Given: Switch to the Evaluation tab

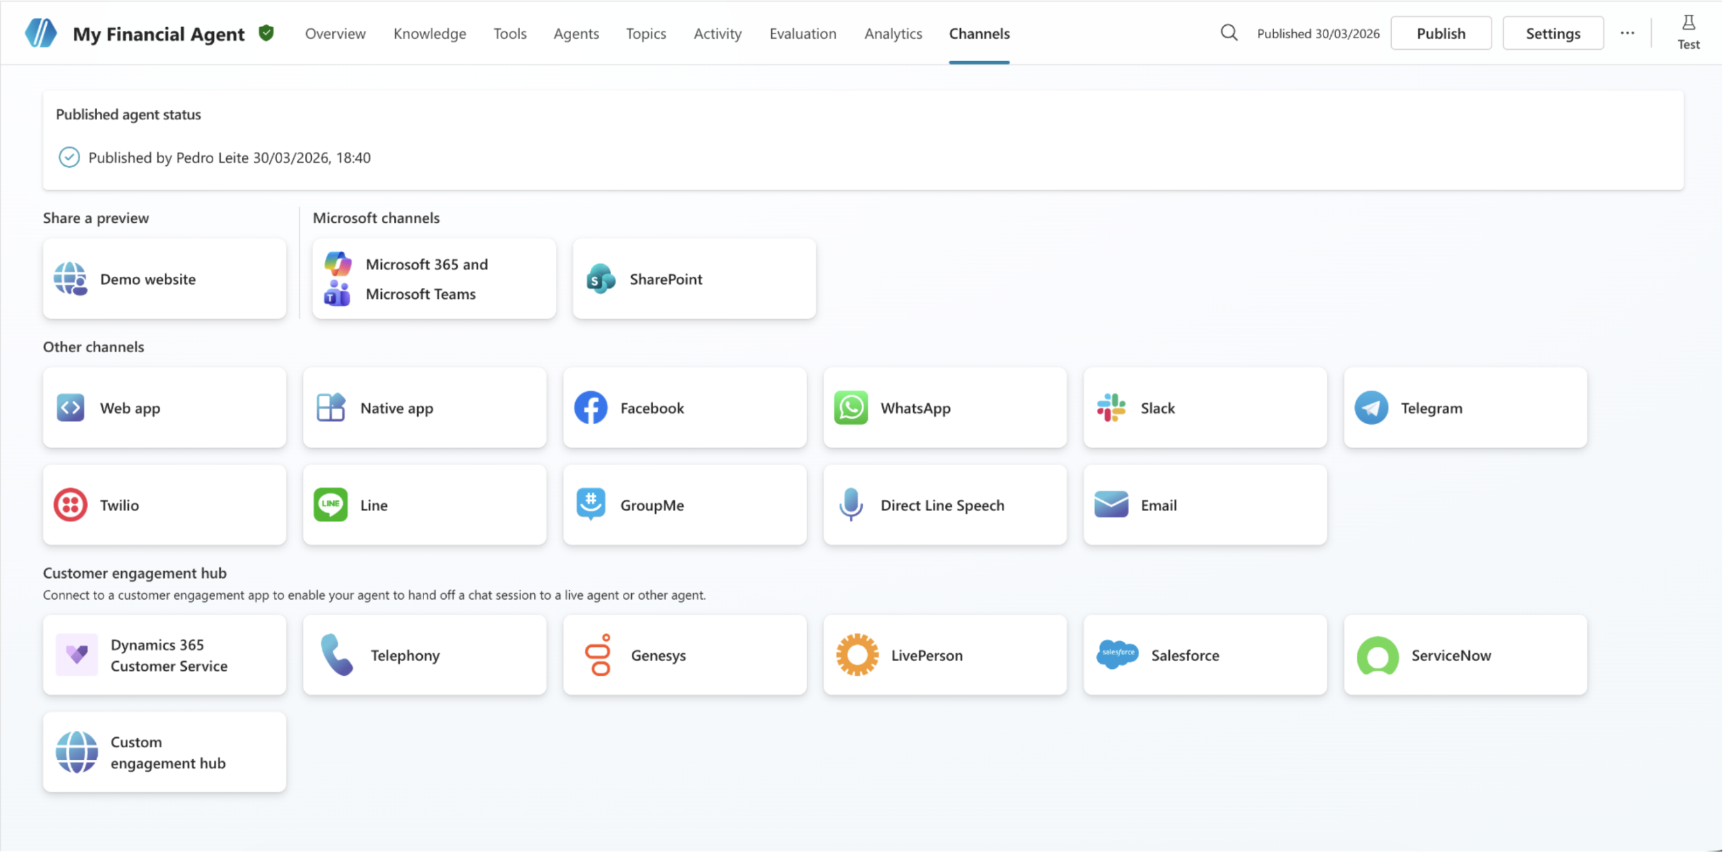Looking at the screenshot, I should pyautogui.click(x=803, y=33).
